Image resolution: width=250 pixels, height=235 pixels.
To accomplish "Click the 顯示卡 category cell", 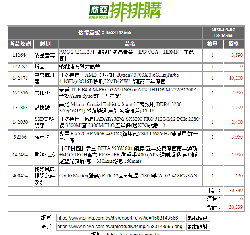I will point(46,137).
